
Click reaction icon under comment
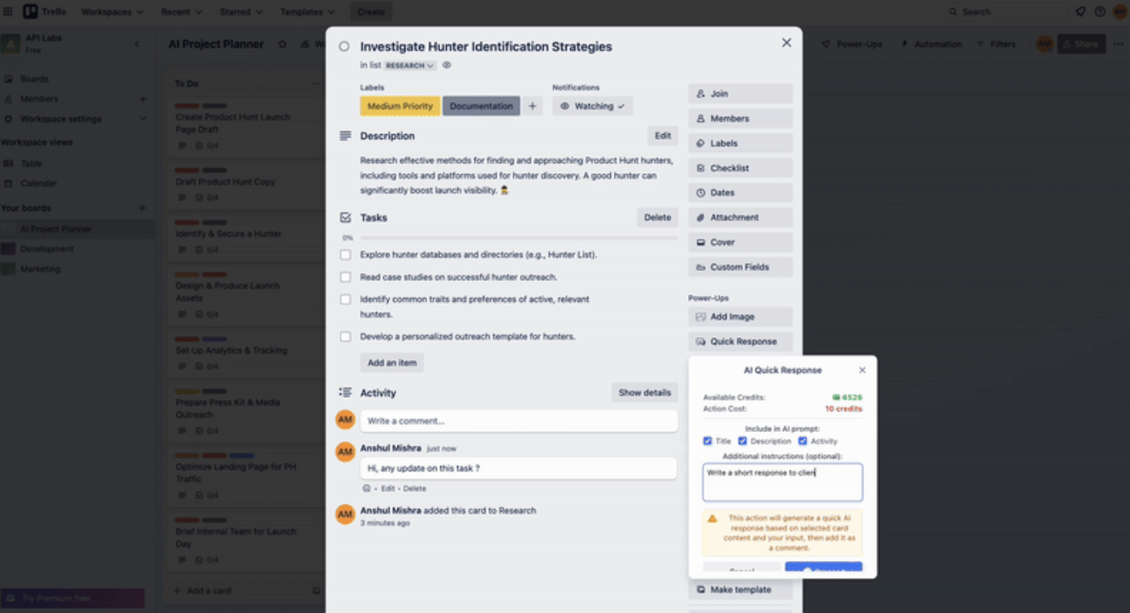pyautogui.click(x=366, y=488)
